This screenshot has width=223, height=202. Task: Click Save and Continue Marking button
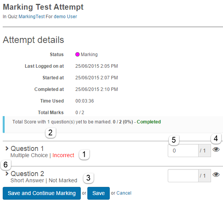point(42,193)
